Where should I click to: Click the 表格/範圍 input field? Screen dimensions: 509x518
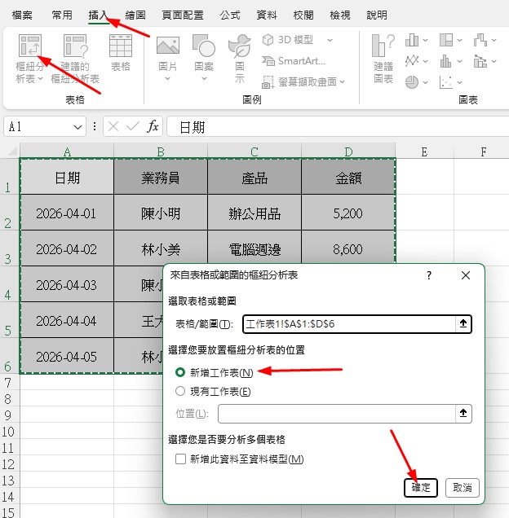point(349,324)
